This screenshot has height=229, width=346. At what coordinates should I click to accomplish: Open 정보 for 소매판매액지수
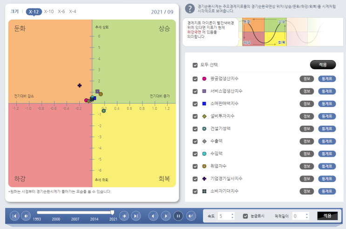pyautogui.click(x=307, y=104)
